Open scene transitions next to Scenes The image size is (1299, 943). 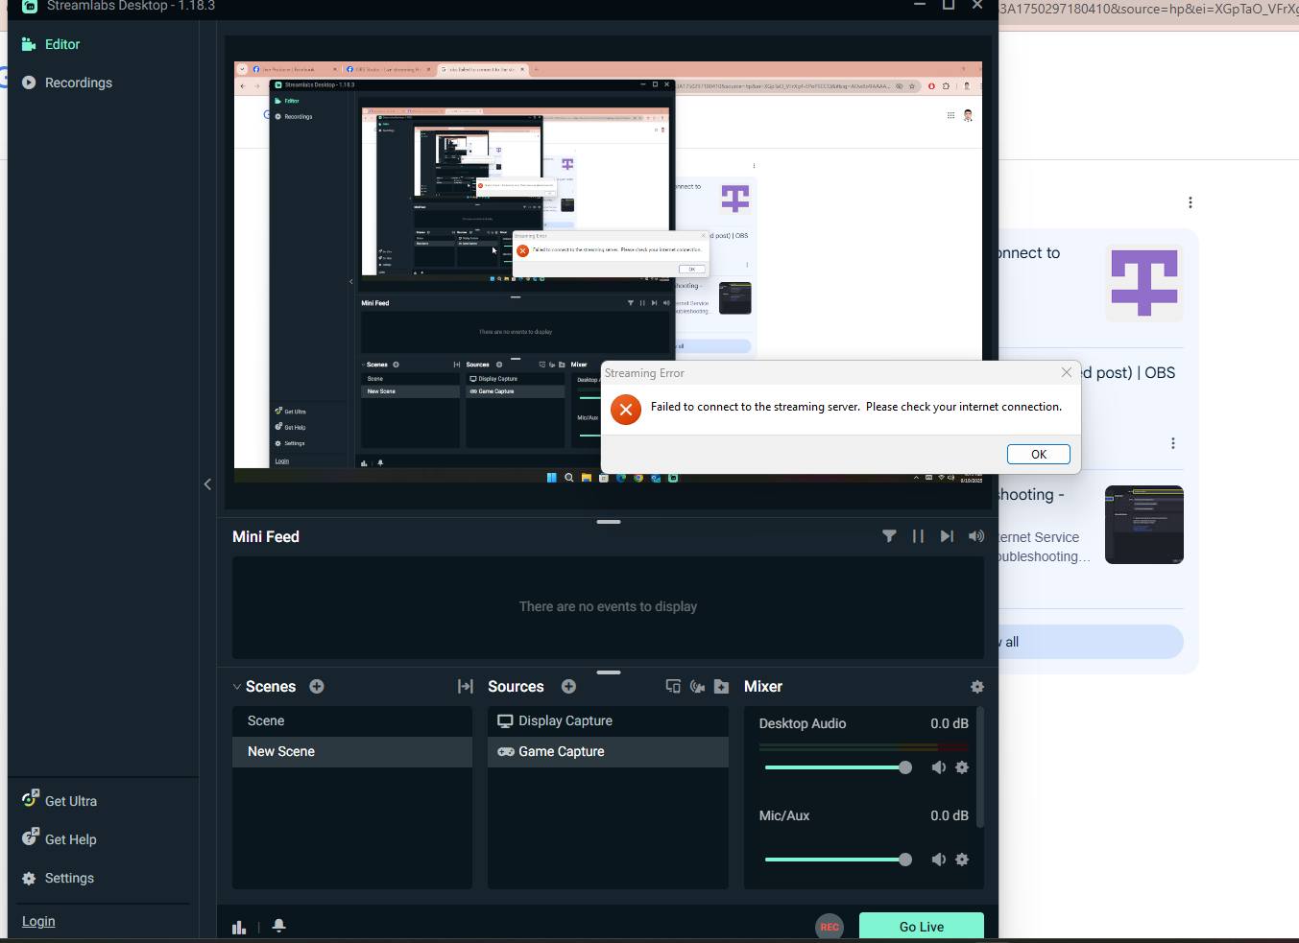point(466,687)
